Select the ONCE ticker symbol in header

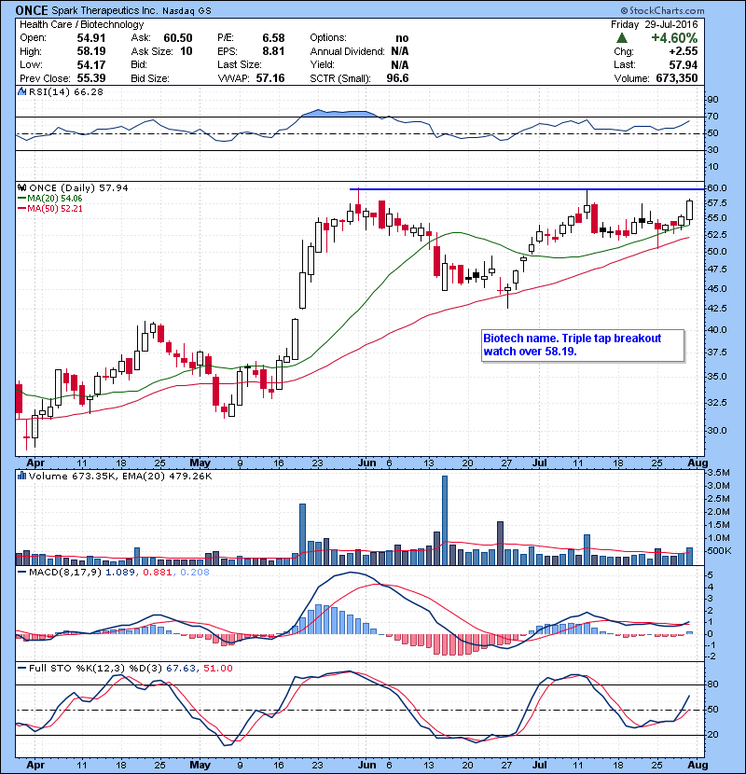(x=32, y=10)
